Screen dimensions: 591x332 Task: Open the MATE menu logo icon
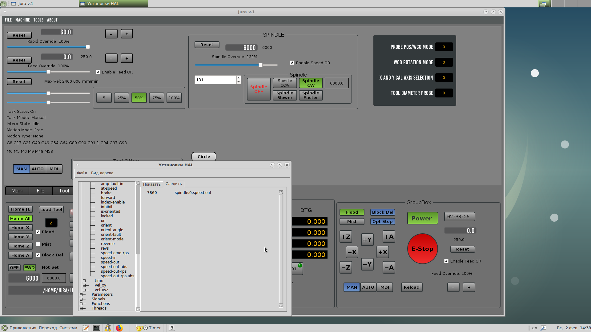click(x=4, y=328)
